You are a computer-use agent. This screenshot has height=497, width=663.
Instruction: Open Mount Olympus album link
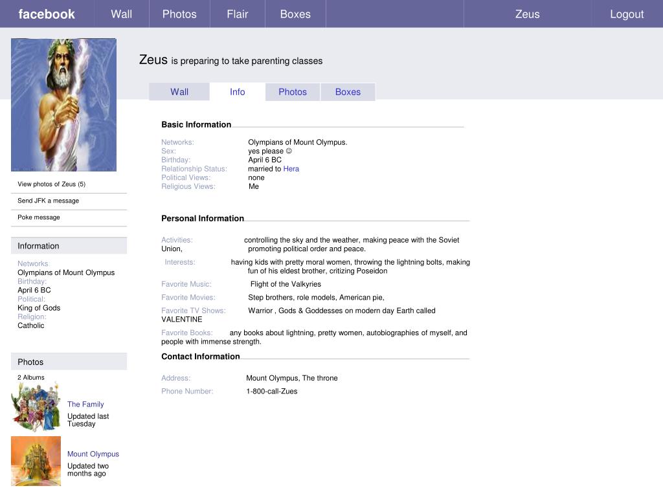[93, 454]
